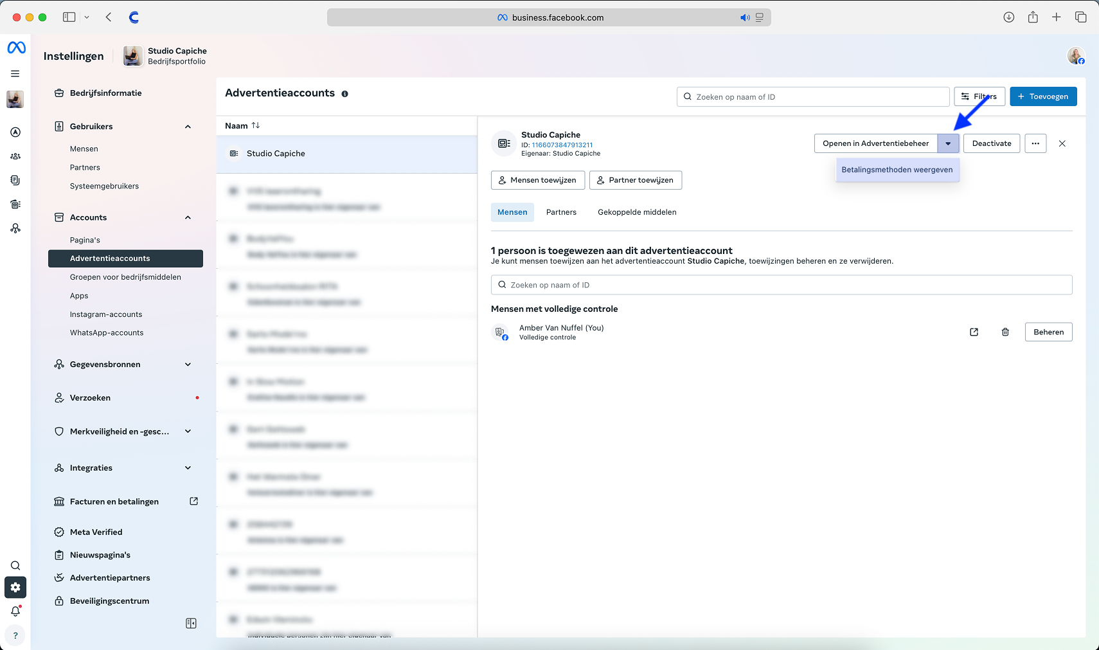
Task: Open Mensen in the sidebar
Action: [x=84, y=149]
